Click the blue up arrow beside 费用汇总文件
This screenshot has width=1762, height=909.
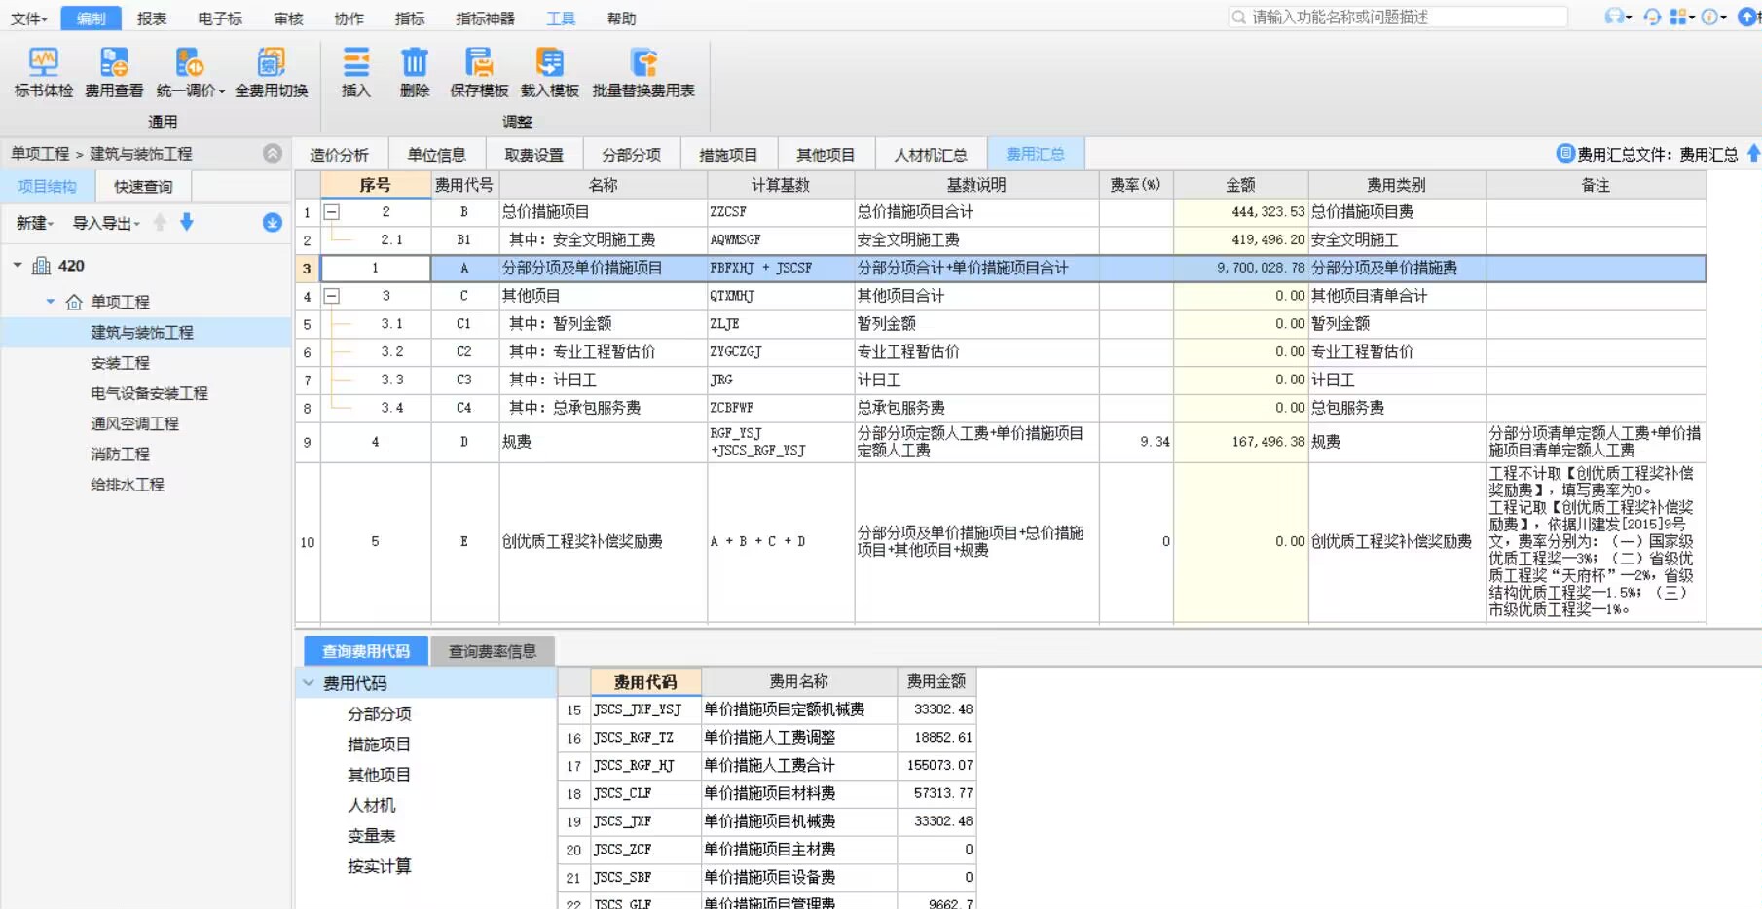[x=1753, y=153]
